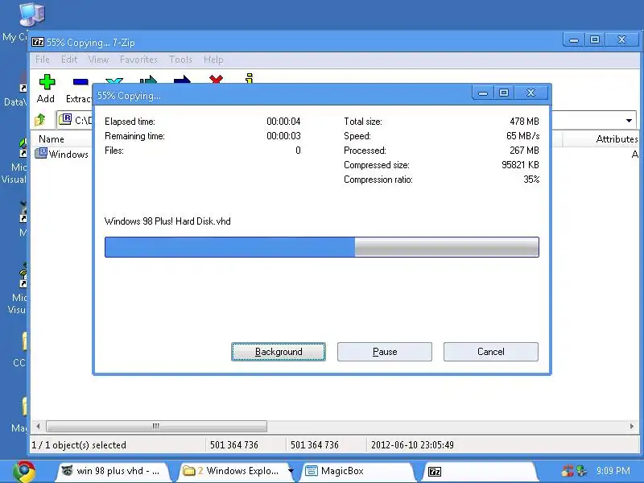Open the Favorites menu
Image resolution: width=644 pixels, height=483 pixels.
pos(138,60)
